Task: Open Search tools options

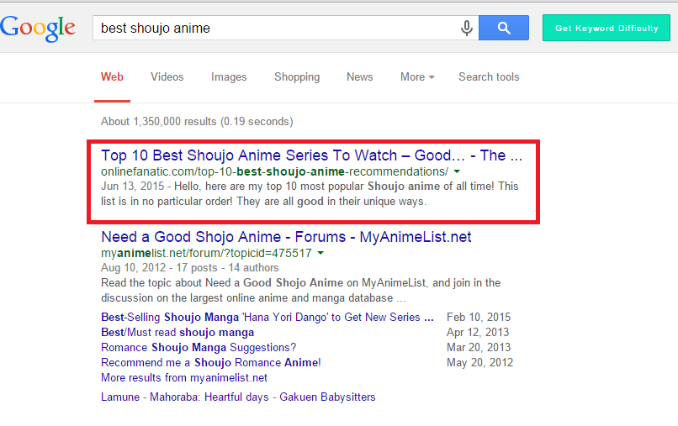Action: pyautogui.click(x=489, y=76)
